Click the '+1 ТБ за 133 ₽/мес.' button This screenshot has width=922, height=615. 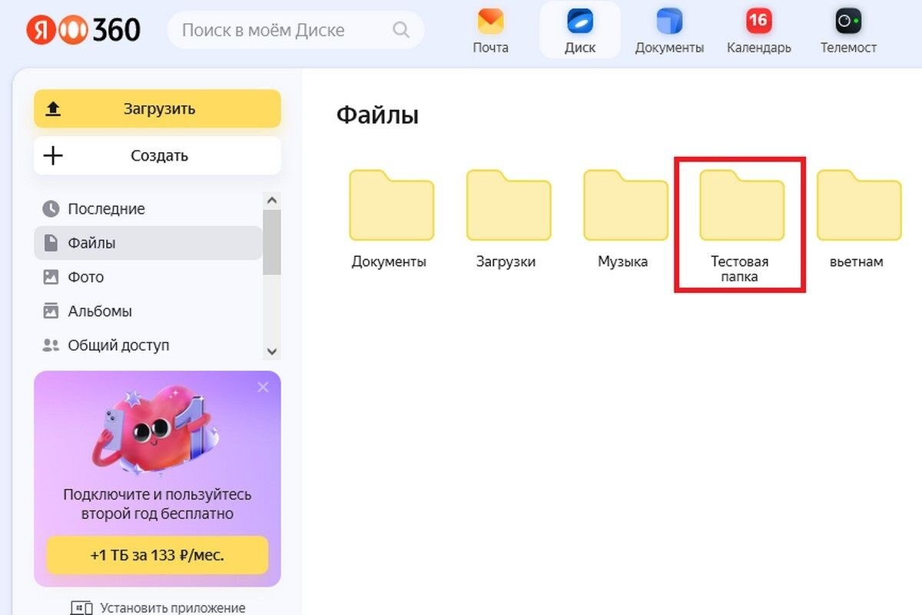pyautogui.click(x=158, y=555)
